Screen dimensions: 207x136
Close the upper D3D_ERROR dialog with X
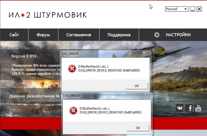144,53
